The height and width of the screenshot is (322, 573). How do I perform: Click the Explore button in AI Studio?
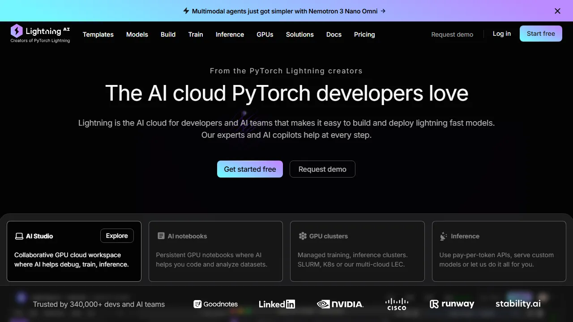pos(117,236)
